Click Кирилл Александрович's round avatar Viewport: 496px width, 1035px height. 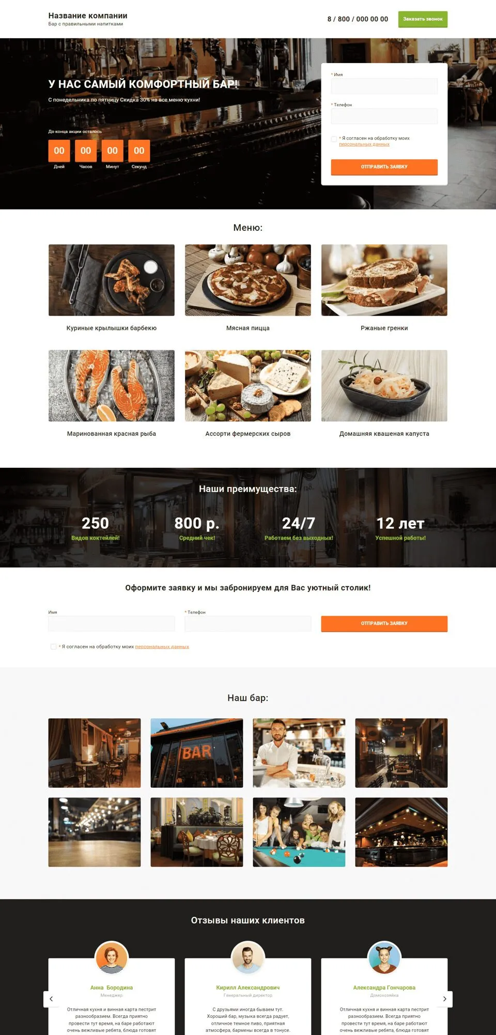(248, 957)
